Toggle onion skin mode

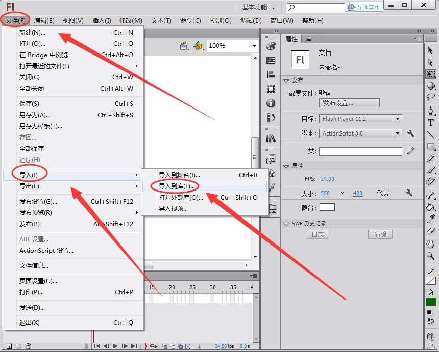tap(165, 346)
